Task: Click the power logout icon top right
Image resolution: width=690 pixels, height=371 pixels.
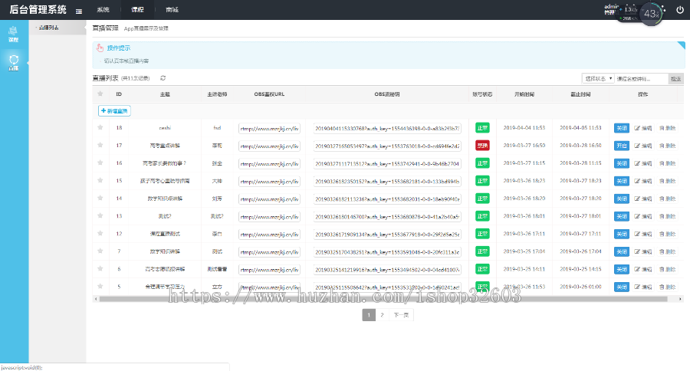Action: coord(679,10)
